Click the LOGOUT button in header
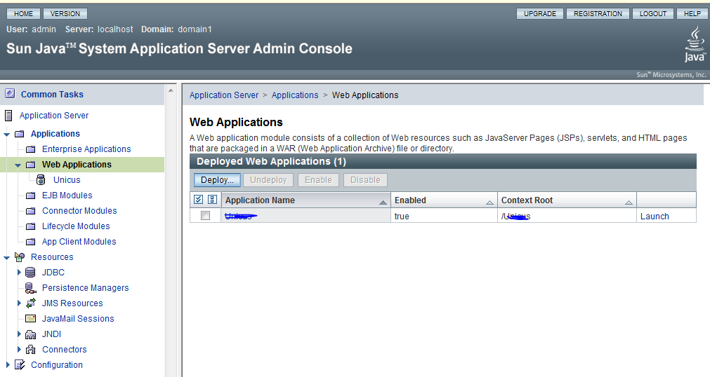Image resolution: width=710 pixels, height=377 pixels. point(653,13)
